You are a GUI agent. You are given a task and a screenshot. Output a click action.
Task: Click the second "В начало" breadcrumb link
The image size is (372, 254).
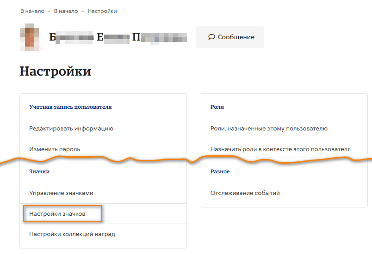66,11
